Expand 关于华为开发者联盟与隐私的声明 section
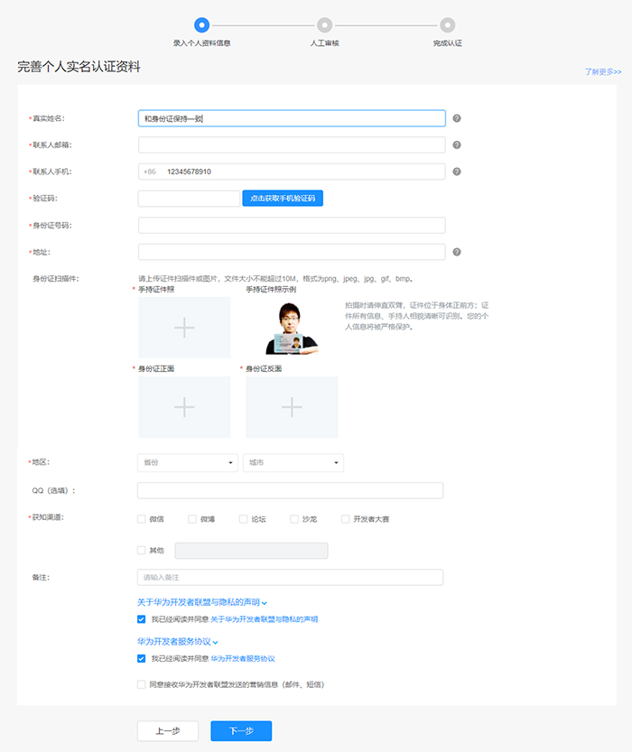This screenshot has width=632, height=752. (202, 602)
